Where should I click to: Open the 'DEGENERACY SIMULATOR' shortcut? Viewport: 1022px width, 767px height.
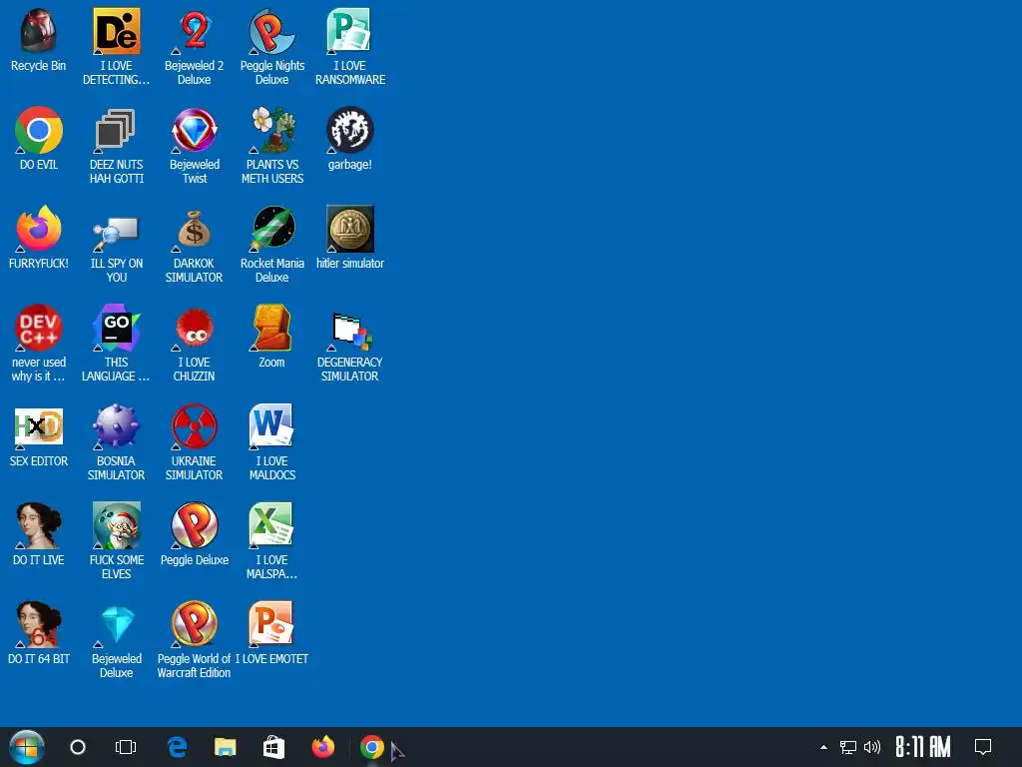tap(350, 330)
